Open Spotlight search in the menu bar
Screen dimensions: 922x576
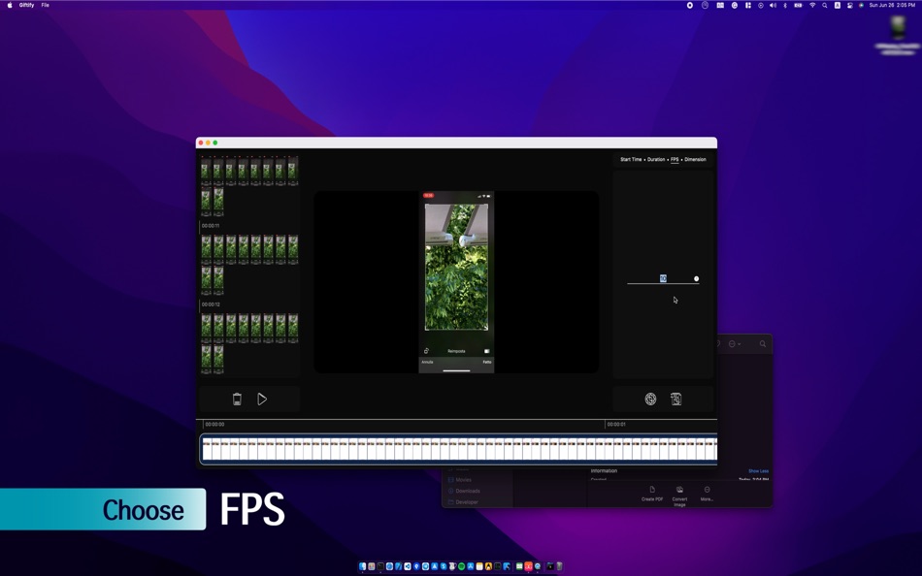coord(824,5)
